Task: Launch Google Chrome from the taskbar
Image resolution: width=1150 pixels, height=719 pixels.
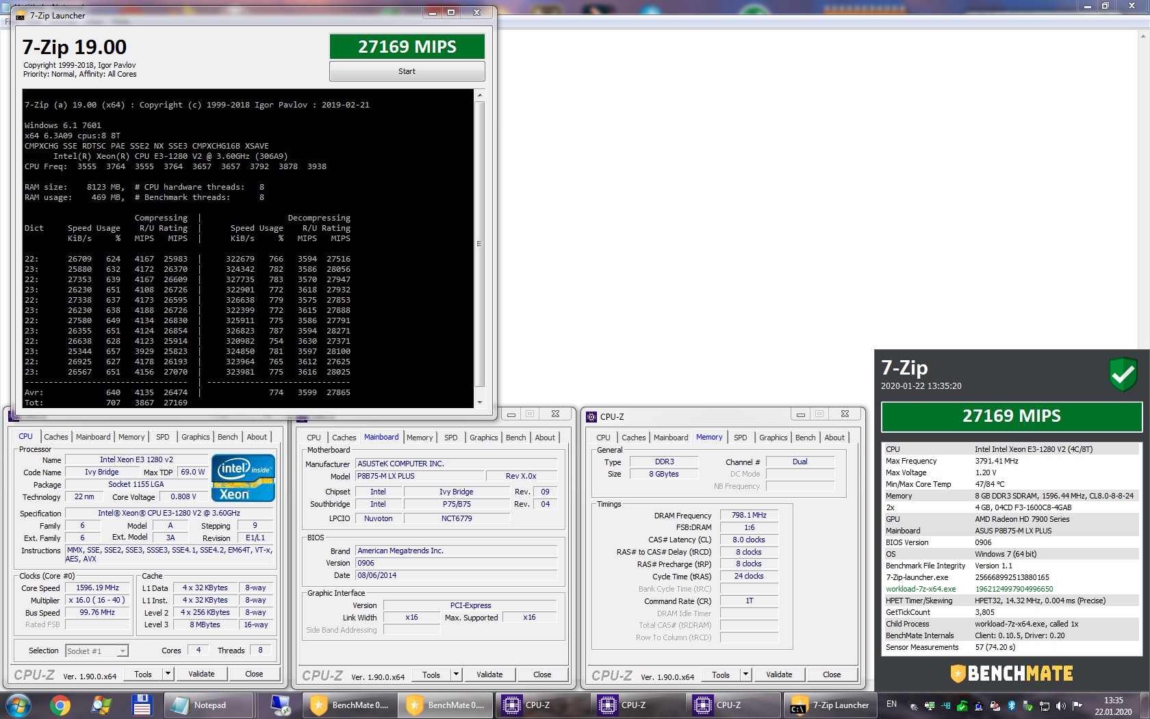Action: (60, 705)
